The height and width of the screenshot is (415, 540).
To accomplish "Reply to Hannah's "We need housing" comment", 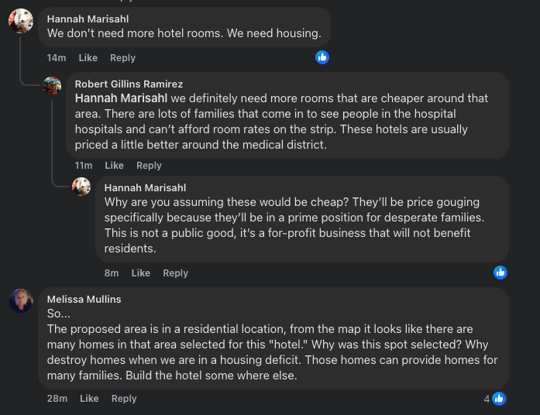I will (x=122, y=58).
